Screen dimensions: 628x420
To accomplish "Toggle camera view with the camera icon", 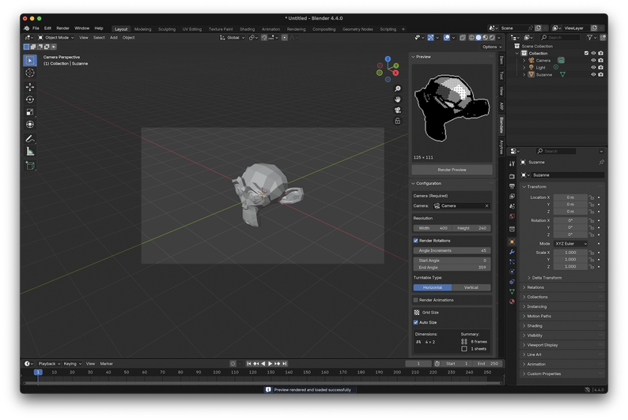I will [x=397, y=110].
